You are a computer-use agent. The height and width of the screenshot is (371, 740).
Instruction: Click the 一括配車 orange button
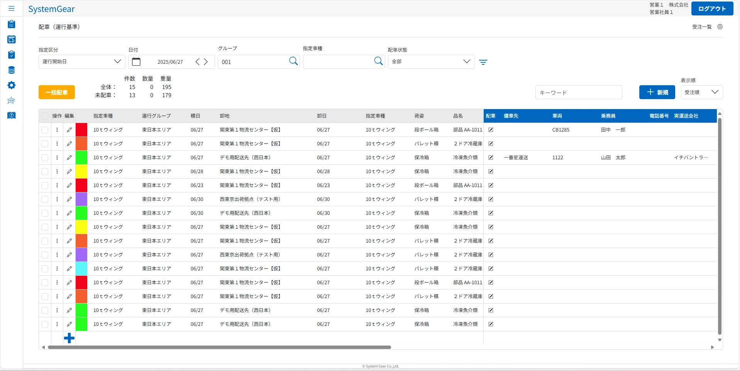(57, 92)
